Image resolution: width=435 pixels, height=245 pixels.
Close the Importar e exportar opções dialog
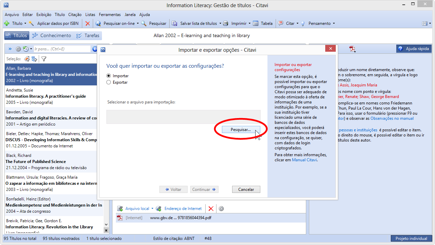click(x=330, y=49)
